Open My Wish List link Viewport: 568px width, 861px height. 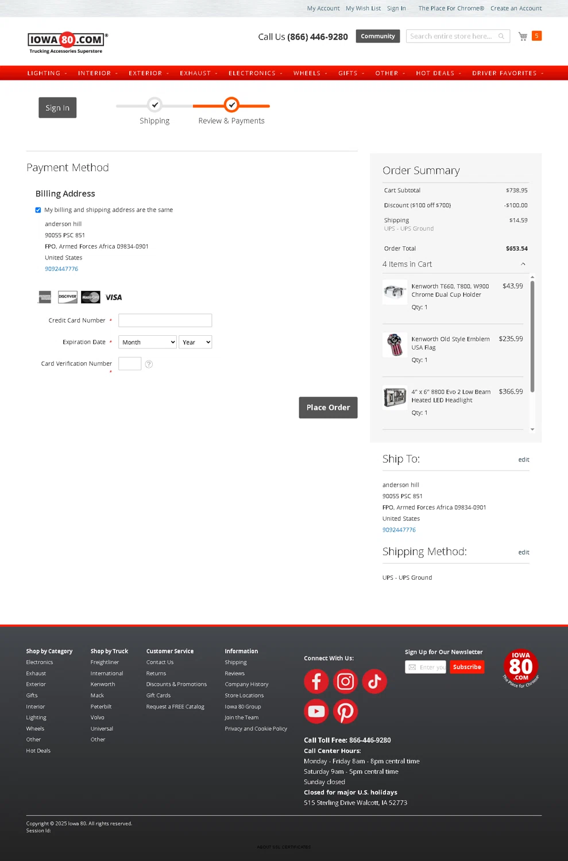pyautogui.click(x=363, y=9)
